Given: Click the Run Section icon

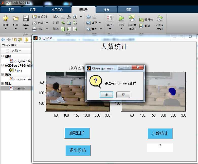Looking at the screenshot, I should click(141, 20).
